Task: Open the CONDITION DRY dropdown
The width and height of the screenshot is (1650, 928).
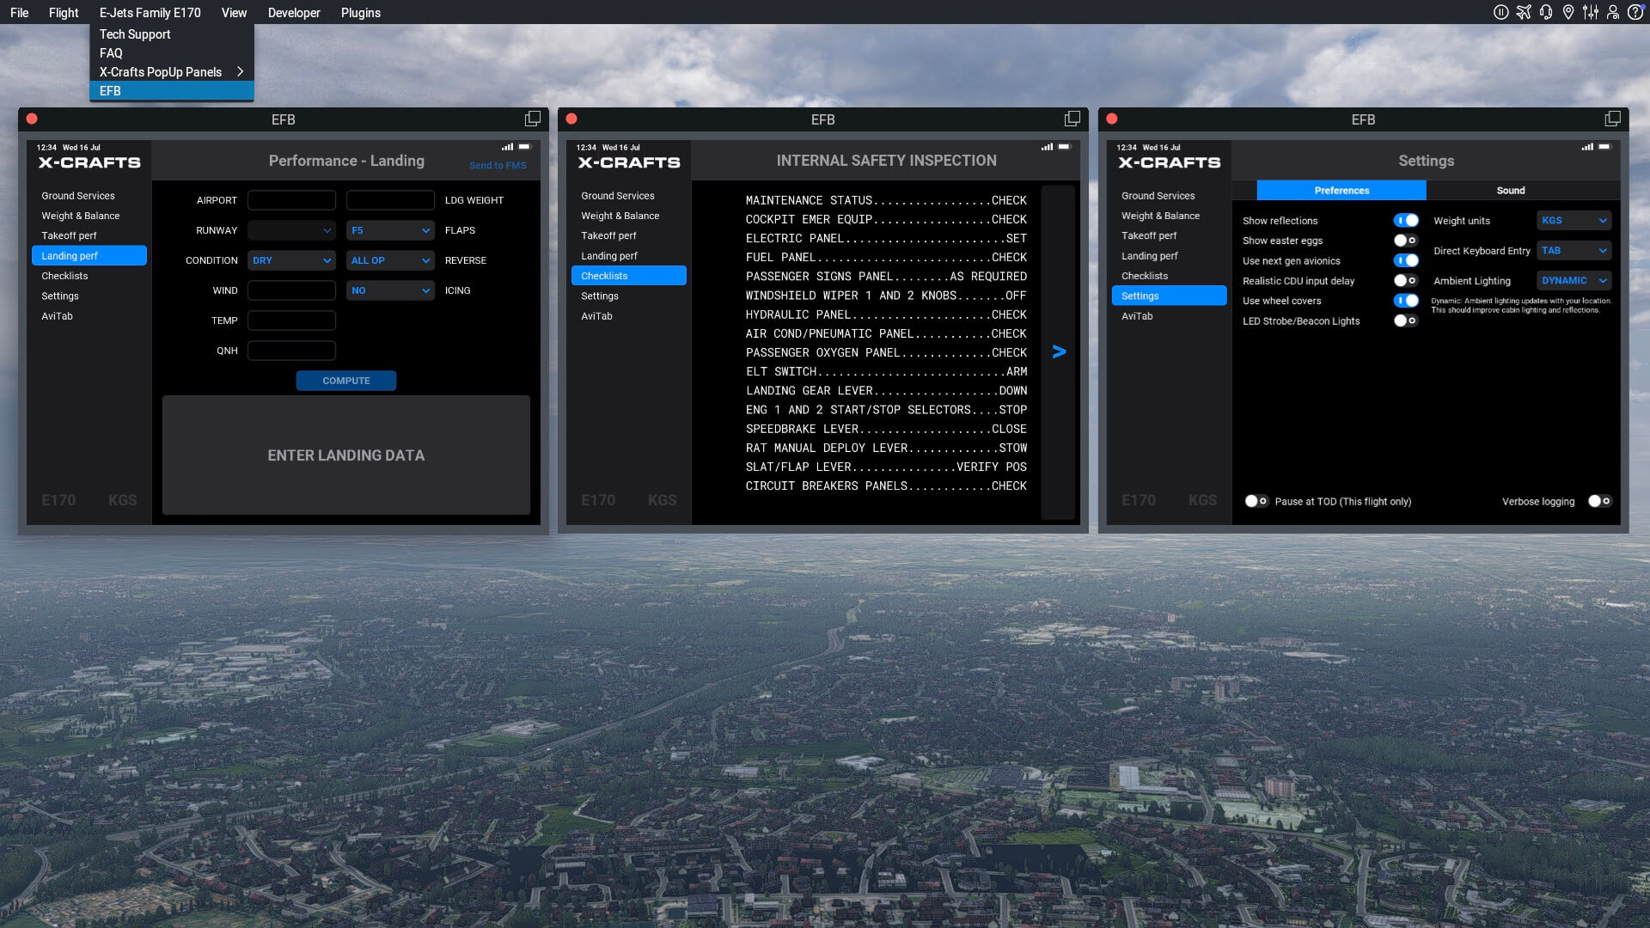Action: tap(291, 260)
